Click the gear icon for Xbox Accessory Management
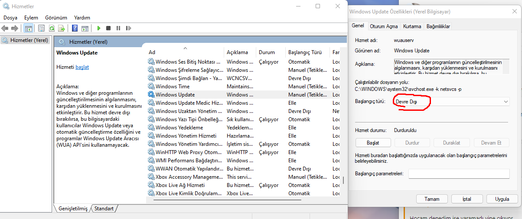Screen dimensions: 522x219 (x=151, y=177)
